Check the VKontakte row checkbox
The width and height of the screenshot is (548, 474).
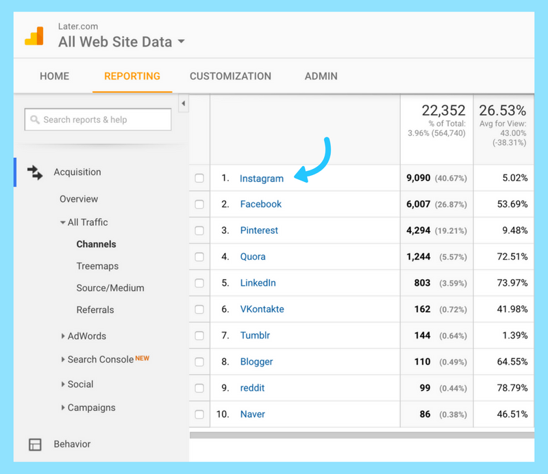point(199,309)
